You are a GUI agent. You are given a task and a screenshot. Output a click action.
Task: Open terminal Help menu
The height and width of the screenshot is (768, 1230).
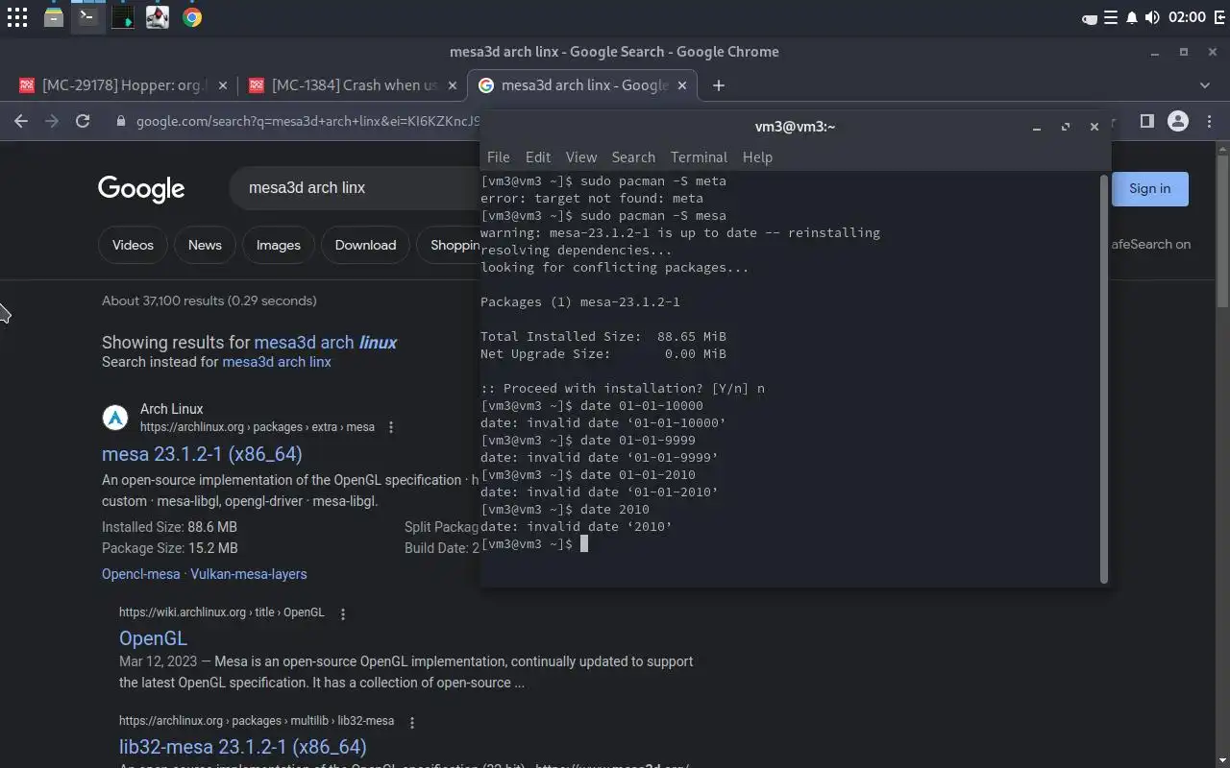[x=757, y=157]
